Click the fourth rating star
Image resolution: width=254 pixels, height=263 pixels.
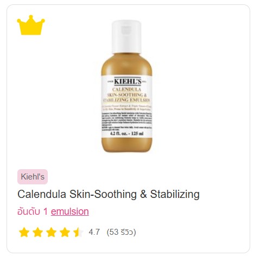[x=65, y=232]
